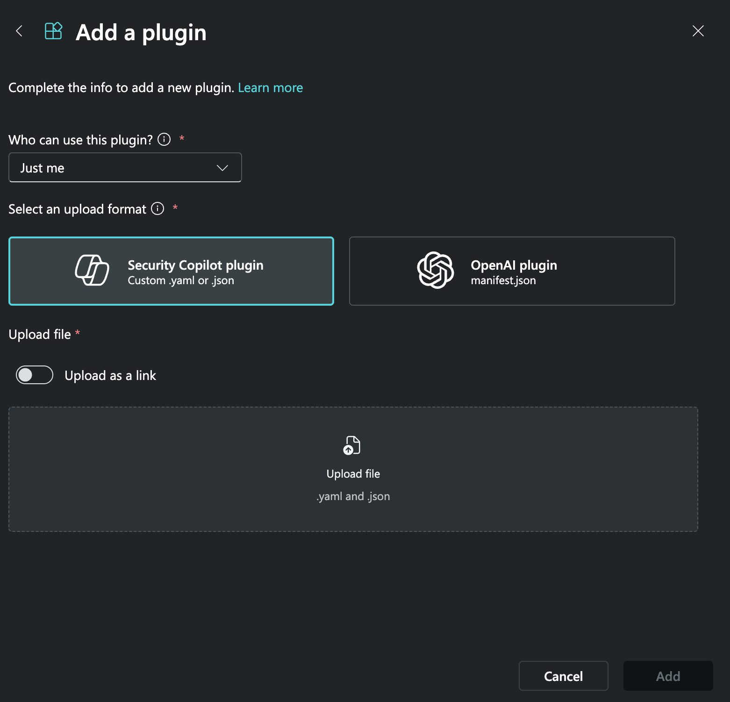Navigate back using the back arrow

point(19,31)
